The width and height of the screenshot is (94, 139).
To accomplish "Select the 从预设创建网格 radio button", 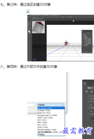I will tap(86, 101).
